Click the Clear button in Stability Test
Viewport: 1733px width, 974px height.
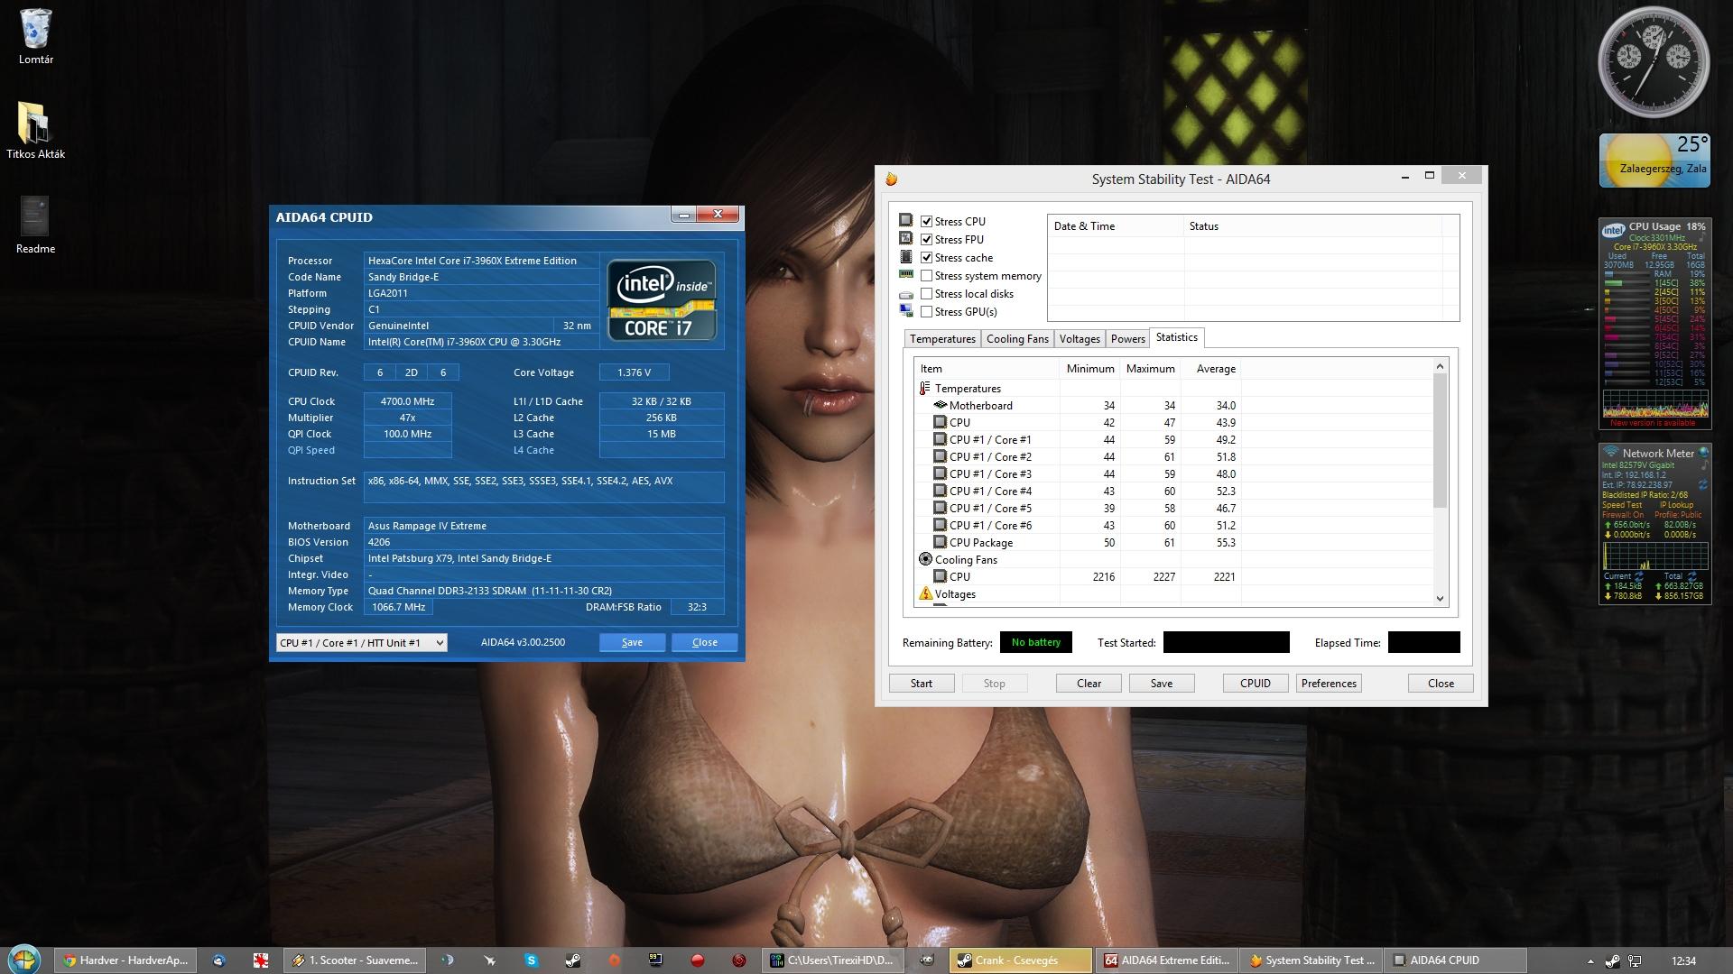pos(1089,683)
